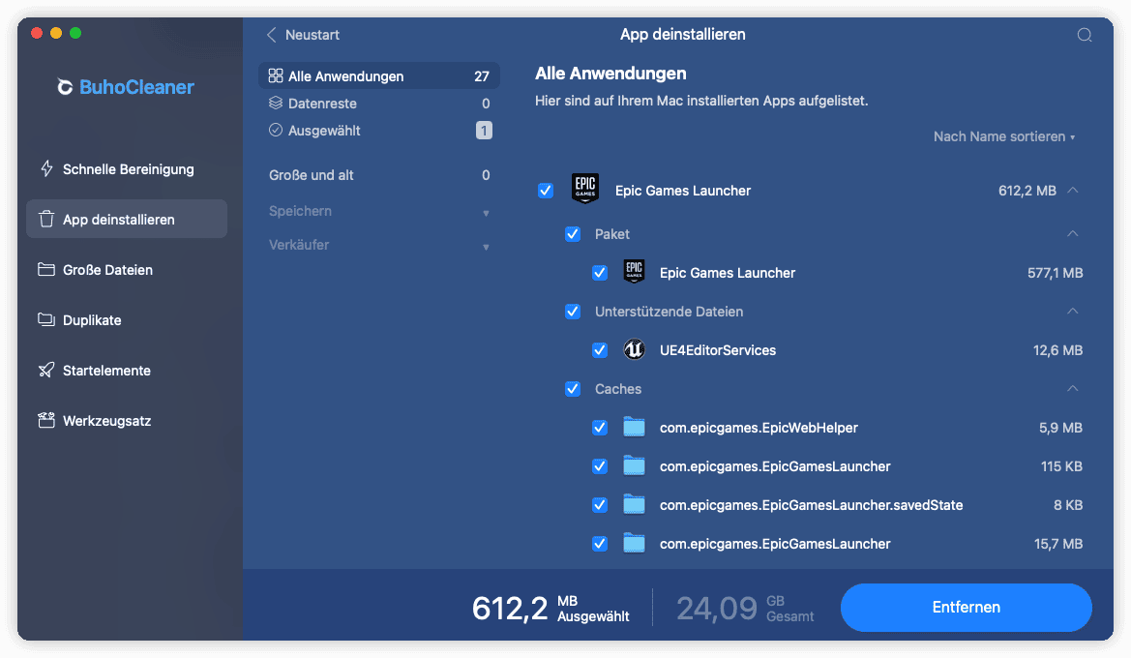Click the Werkzeugsatz toolbox icon
Screen dimensions: 1131x658
point(46,420)
